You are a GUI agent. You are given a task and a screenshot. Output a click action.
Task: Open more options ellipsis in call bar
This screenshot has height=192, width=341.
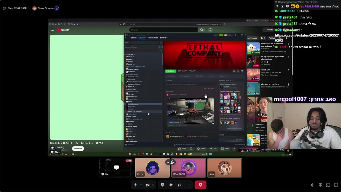click(188, 185)
